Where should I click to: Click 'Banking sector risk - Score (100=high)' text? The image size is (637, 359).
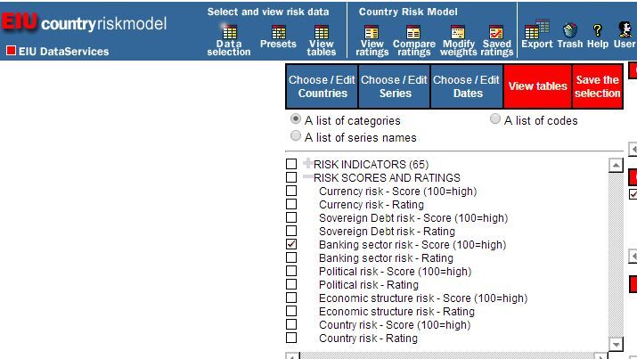(x=412, y=245)
